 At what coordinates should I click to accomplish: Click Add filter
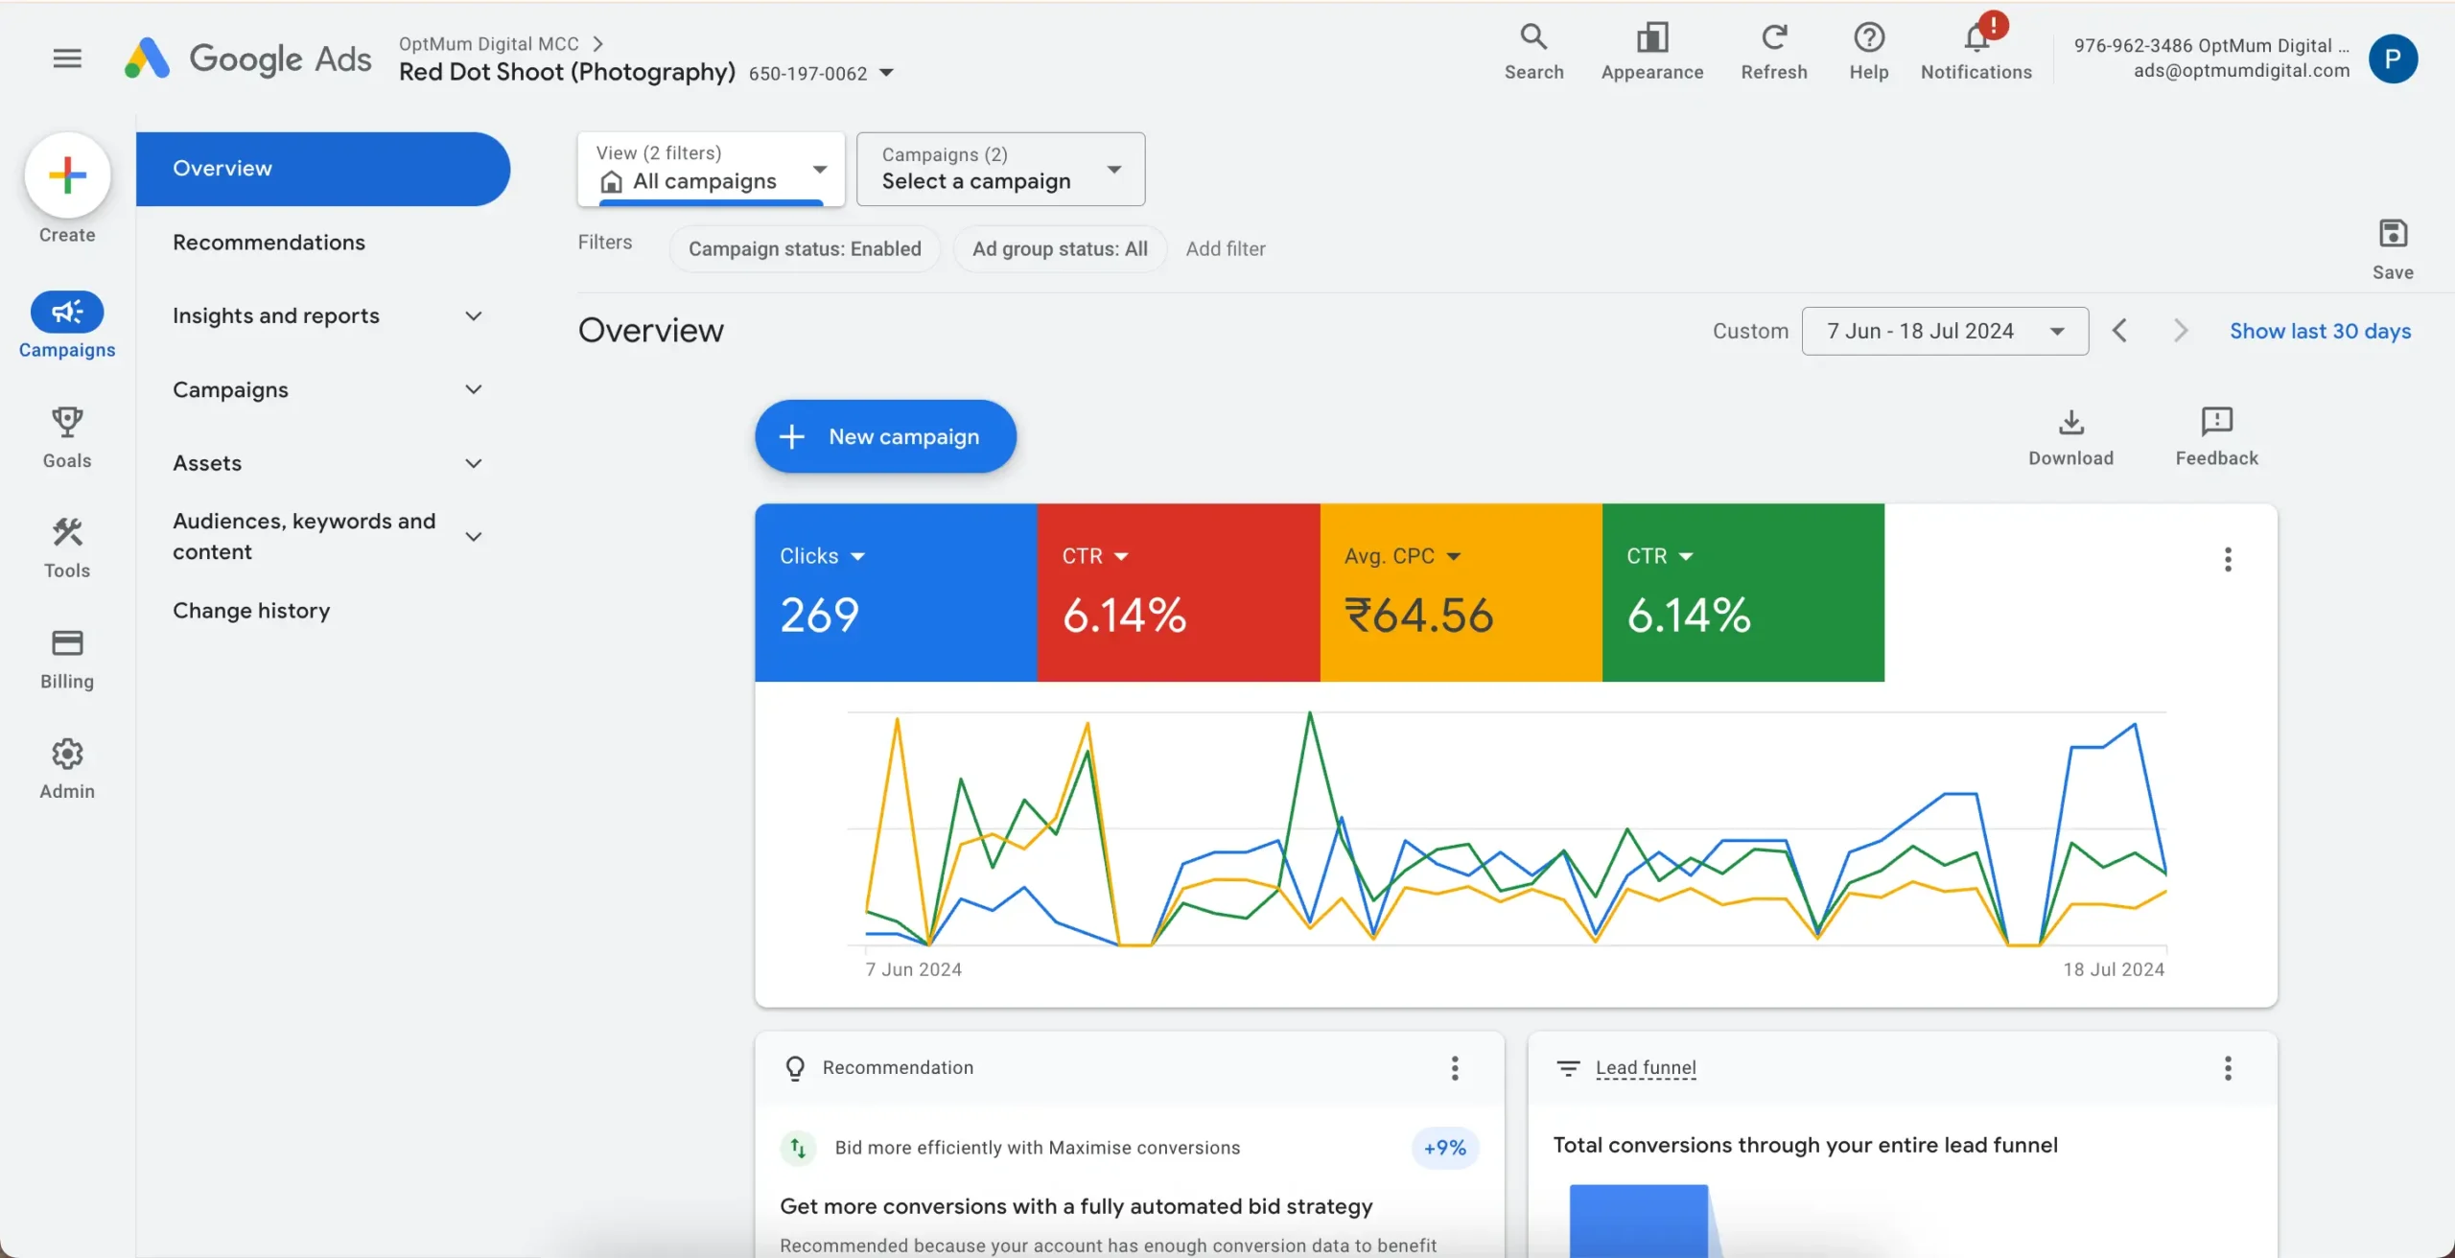pos(1225,249)
